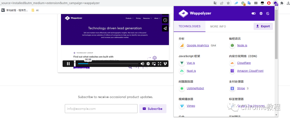Viewport: 290px width, 120px height.
Task: Toggle the Wappalyzer enable switch
Action: click(x=253, y=13)
